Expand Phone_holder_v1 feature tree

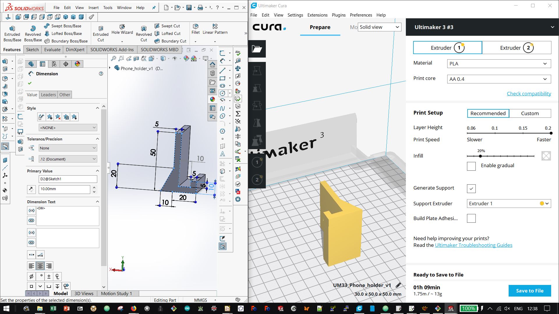pos(110,68)
